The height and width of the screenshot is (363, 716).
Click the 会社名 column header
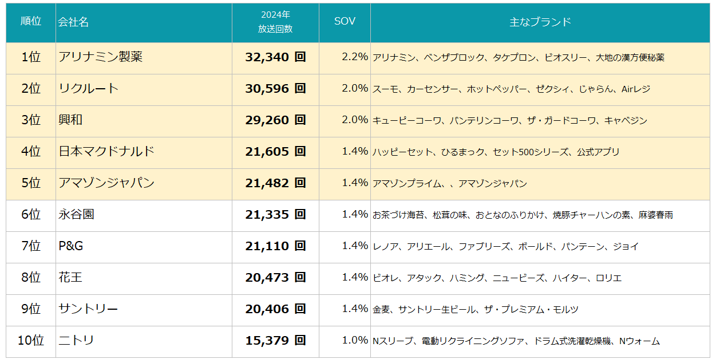click(x=73, y=22)
